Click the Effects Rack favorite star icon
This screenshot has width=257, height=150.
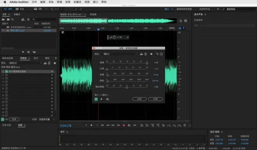pos(55,63)
